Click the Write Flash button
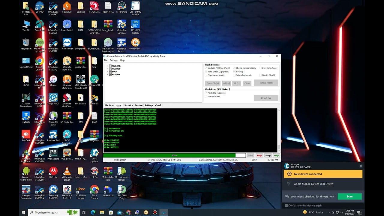 click(266, 82)
